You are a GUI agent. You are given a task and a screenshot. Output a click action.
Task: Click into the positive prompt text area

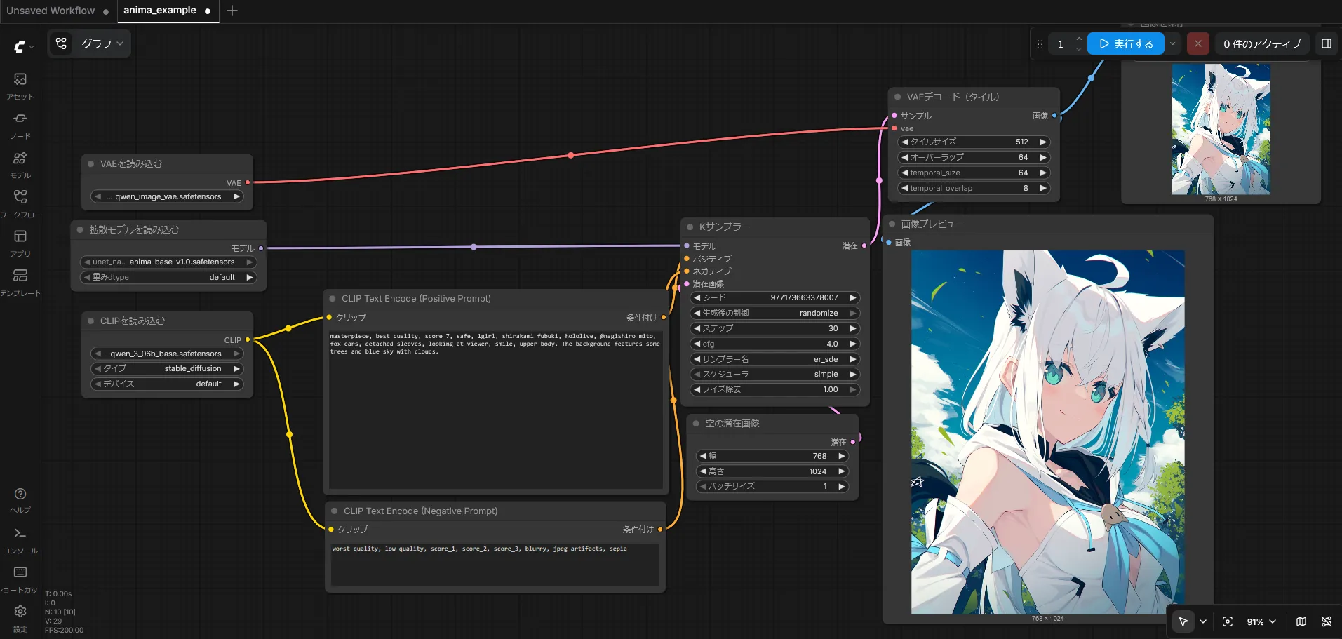[x=496, y=410]
